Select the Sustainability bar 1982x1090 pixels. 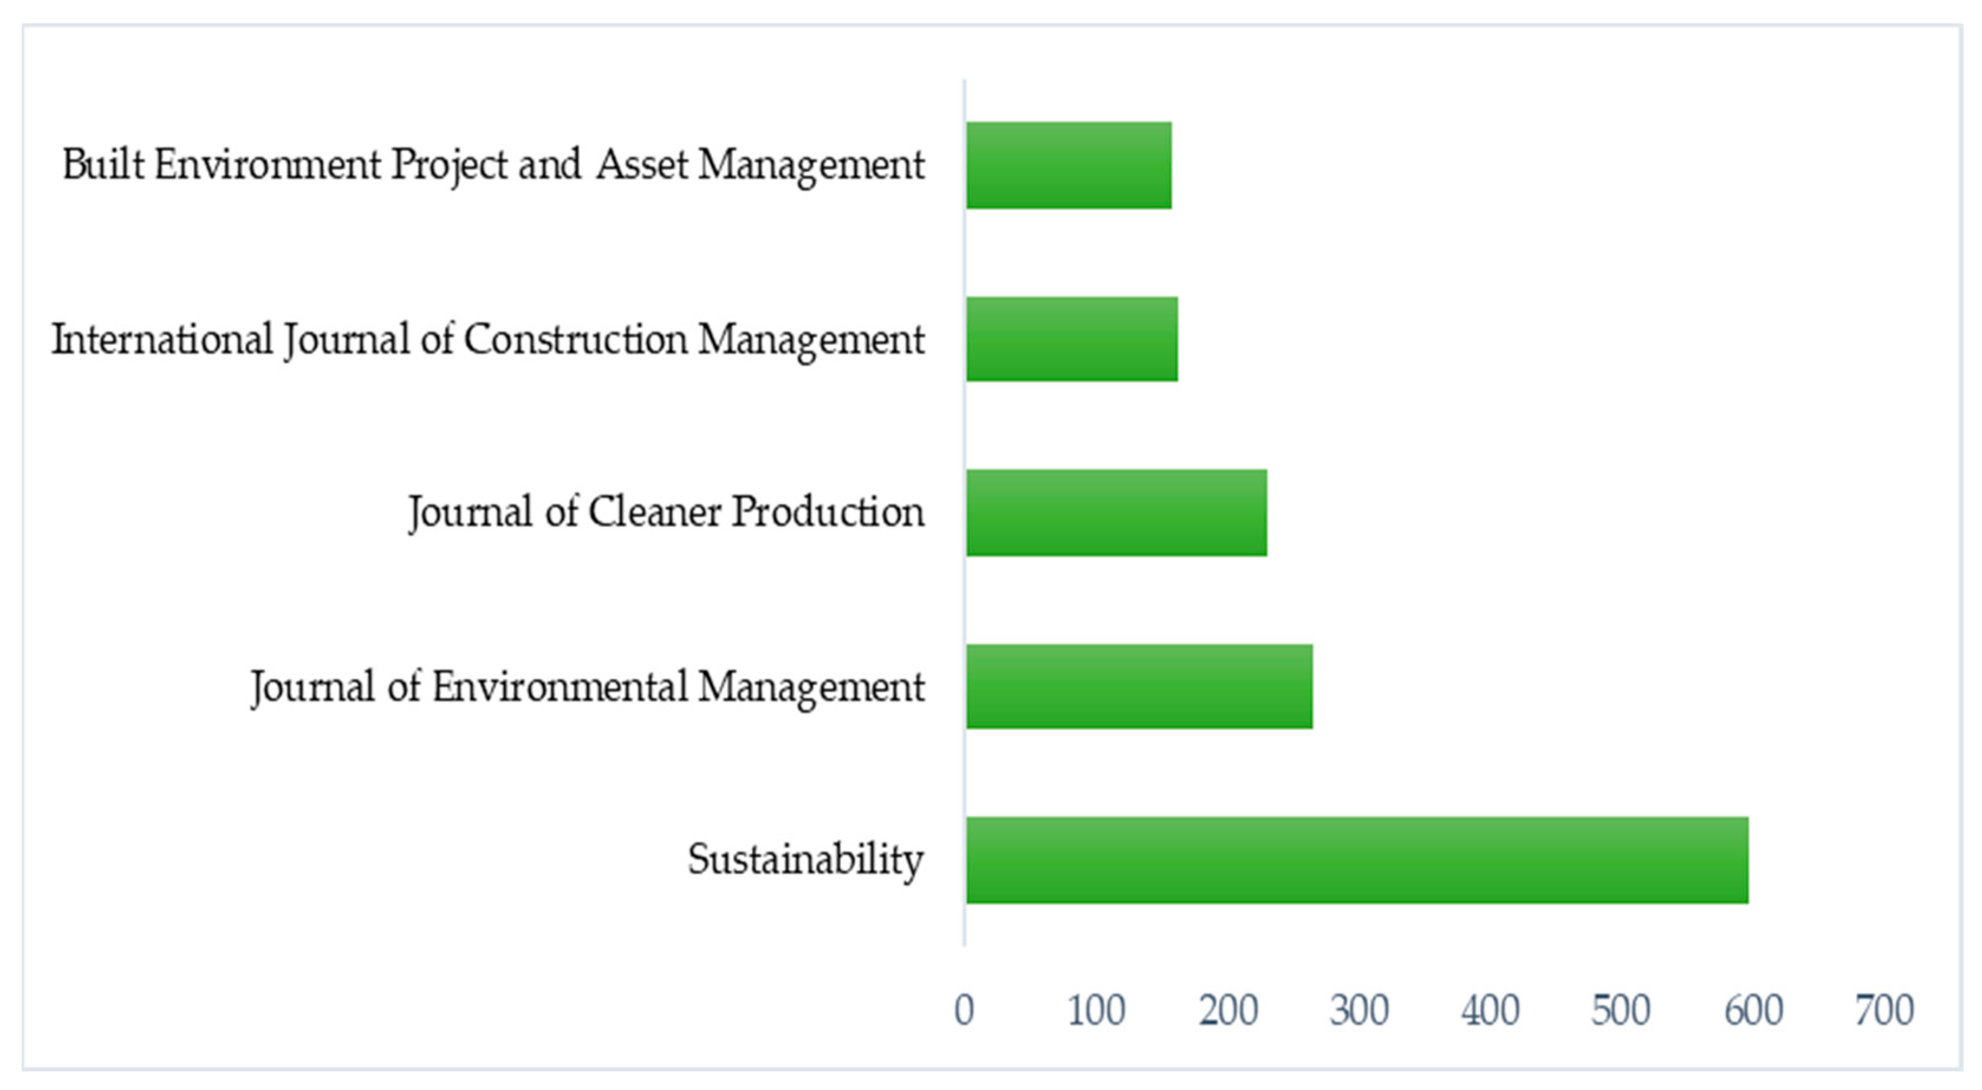[x=1357, y=860]
